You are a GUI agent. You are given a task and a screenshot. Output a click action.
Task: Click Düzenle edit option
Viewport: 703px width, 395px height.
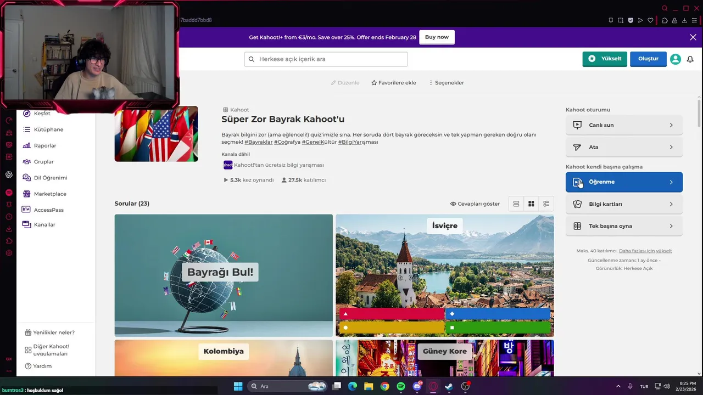[x=345, y=83]
